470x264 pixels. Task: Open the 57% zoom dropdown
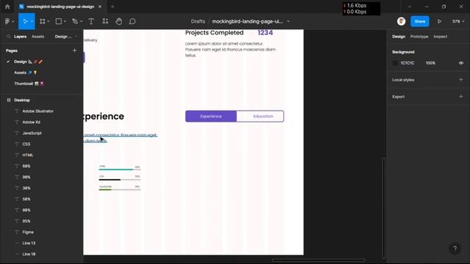pyautogui.click(x=458, y=21)
